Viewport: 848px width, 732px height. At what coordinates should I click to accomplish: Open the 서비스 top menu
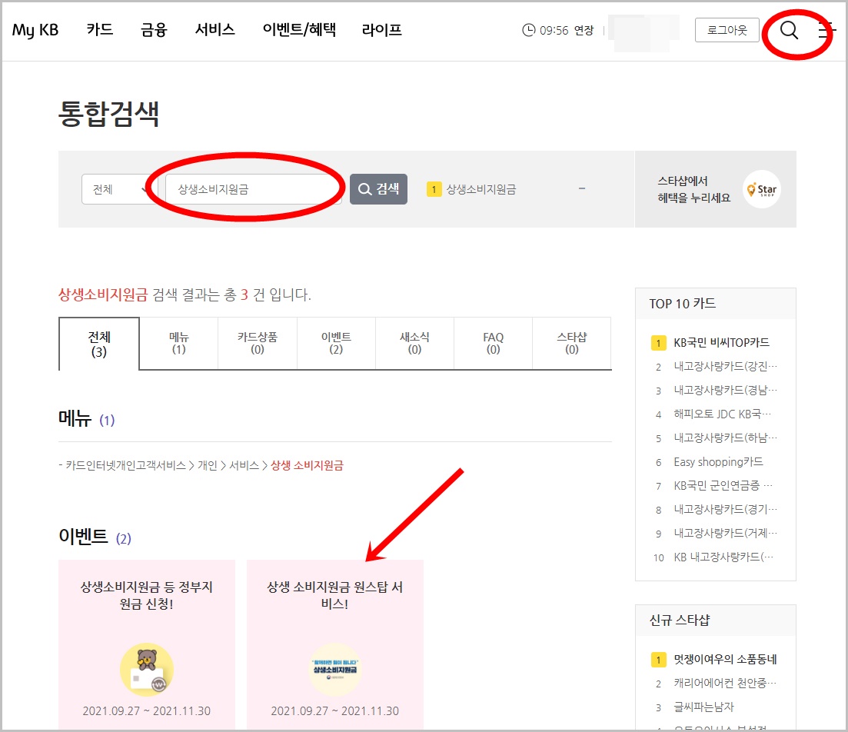coord(214,29)
